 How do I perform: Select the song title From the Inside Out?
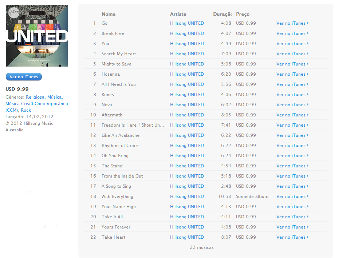[122, 176]
